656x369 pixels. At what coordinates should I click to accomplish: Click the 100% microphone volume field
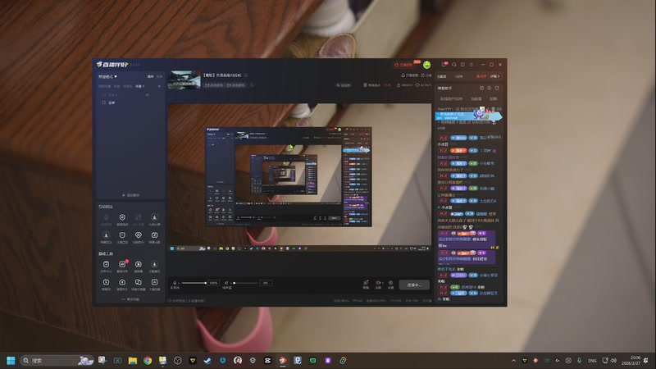(x=213, y=283)
